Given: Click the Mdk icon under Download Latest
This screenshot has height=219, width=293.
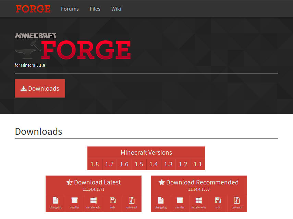Looking at the screenshot, I should [x=112, y=203].
